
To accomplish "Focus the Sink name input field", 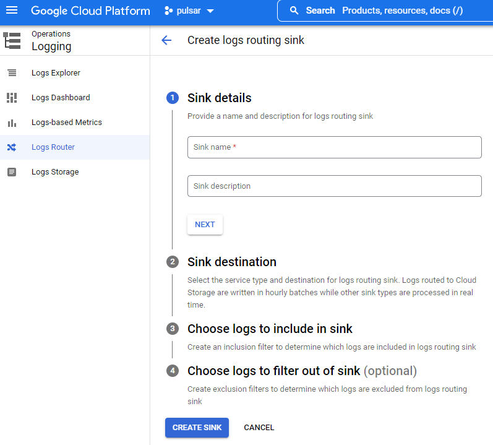I will pyautogui.click(x=335, y=147).
